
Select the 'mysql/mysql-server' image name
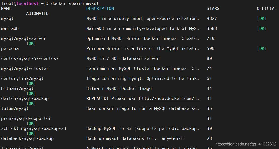[24, 39]
